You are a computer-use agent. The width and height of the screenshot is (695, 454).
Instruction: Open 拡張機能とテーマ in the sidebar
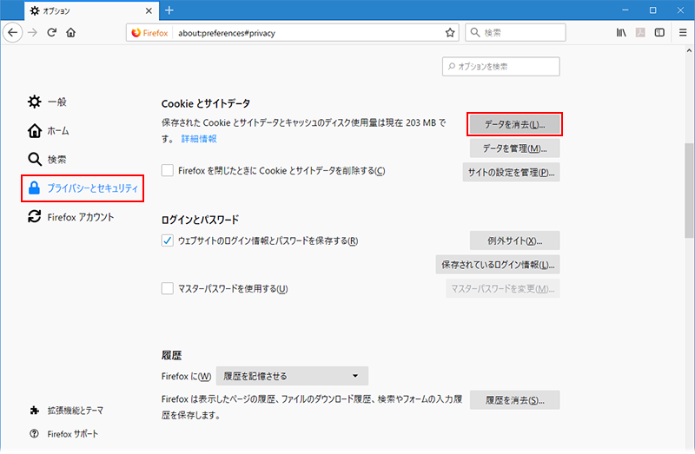[x=67, y=411]
